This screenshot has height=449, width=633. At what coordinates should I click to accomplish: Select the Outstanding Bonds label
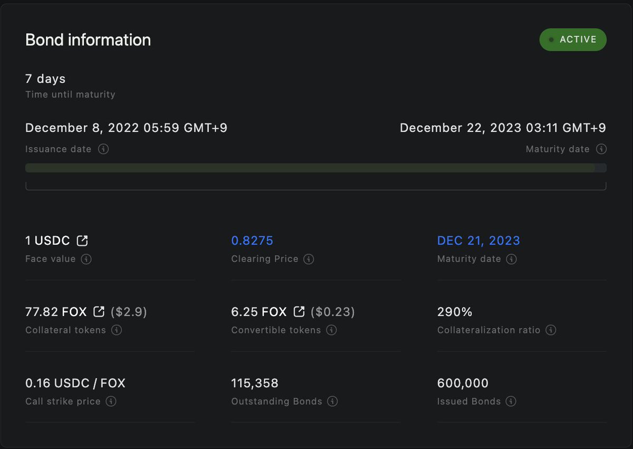[277, 402]
